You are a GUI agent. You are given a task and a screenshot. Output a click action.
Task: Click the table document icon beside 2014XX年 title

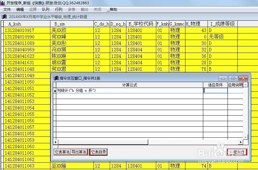click(x=4, y=17)
